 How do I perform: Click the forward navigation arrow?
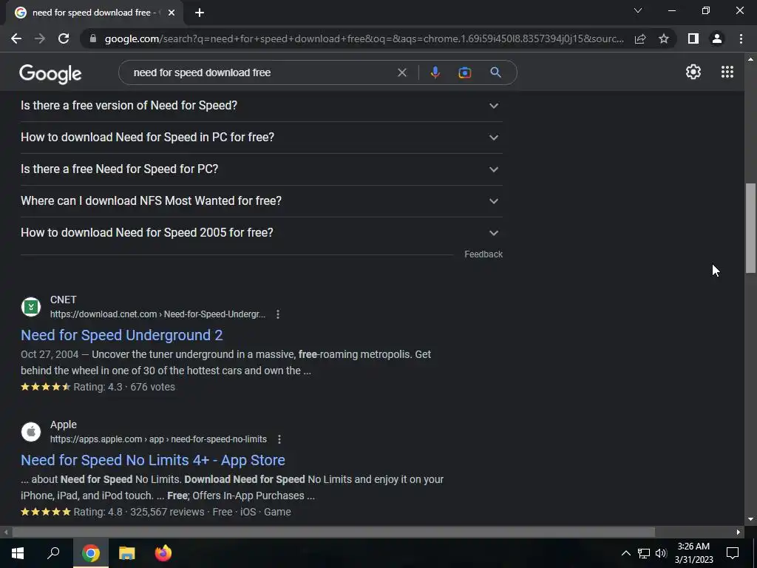point(40,38)
